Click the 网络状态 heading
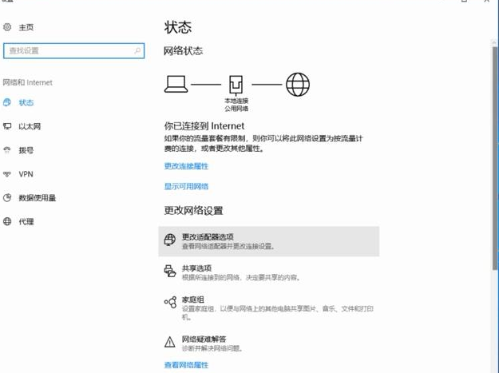Screen dimensions: 499x373 [183, 50]
